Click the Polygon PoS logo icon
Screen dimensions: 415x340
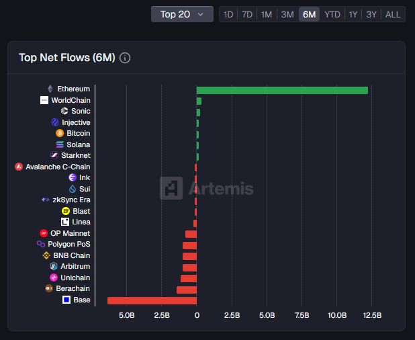pyautogui.click(x=41, y=244)
